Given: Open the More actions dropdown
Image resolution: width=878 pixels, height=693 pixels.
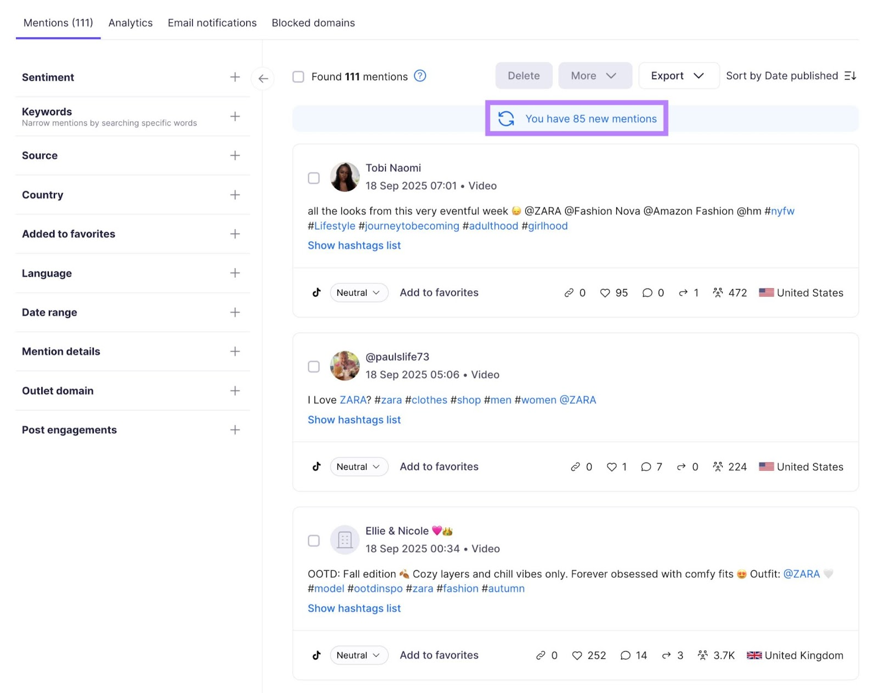Looking at the screenshot, I should tap(595, 75).
